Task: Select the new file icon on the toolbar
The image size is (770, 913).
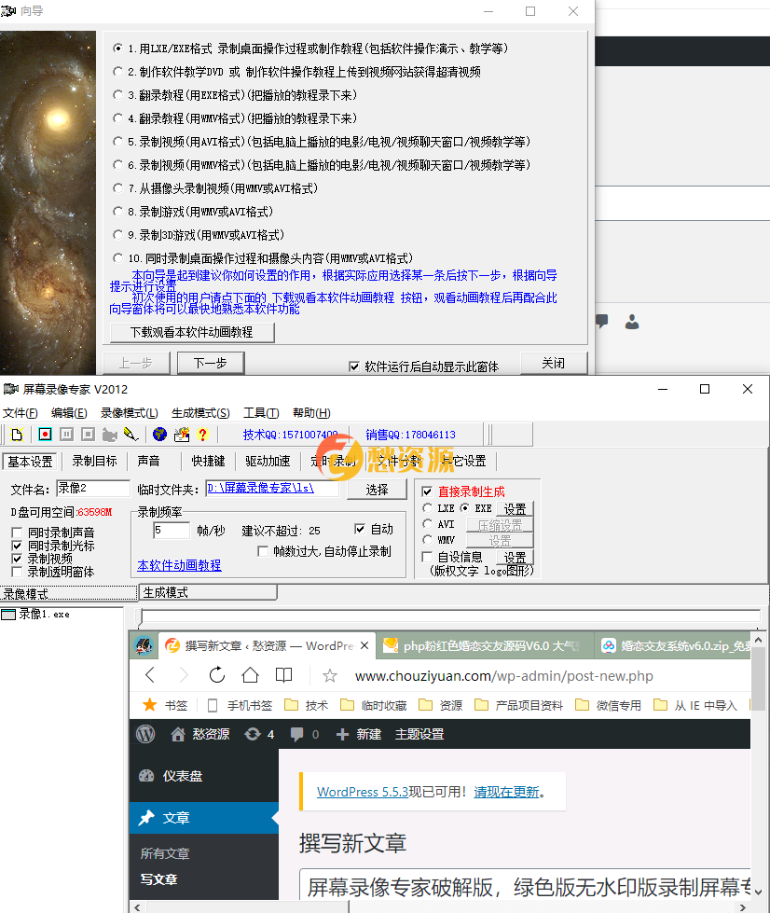Action: click(15, 435)
